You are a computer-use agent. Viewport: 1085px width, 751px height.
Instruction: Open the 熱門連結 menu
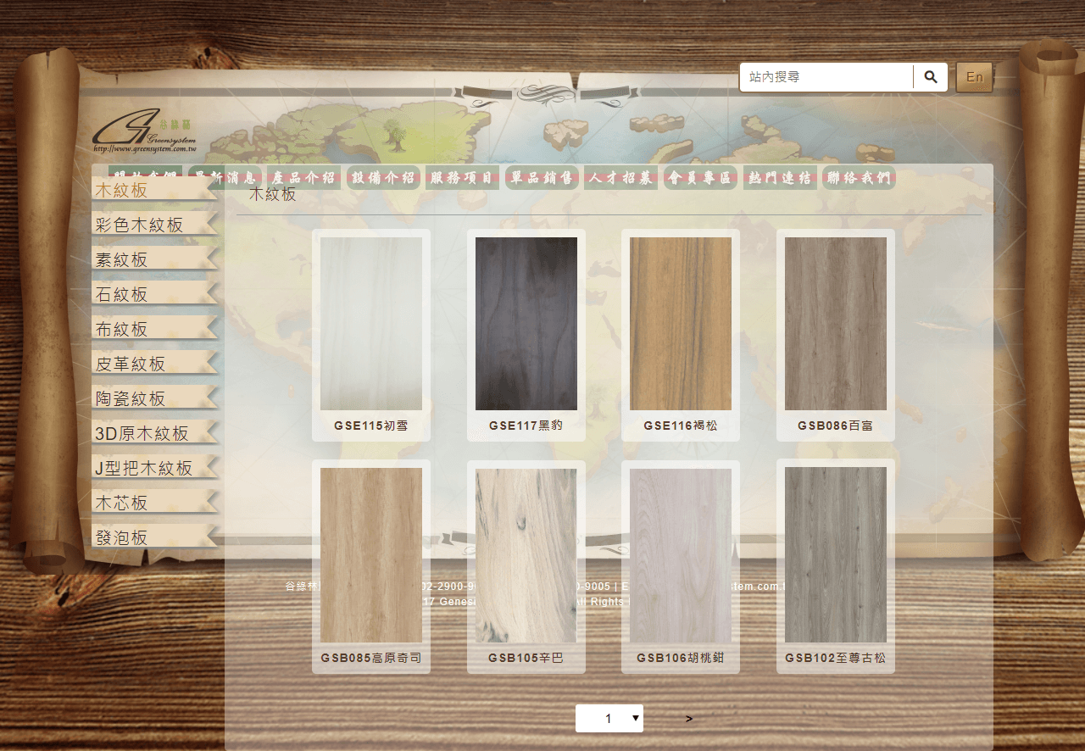(x=780, y=178)
